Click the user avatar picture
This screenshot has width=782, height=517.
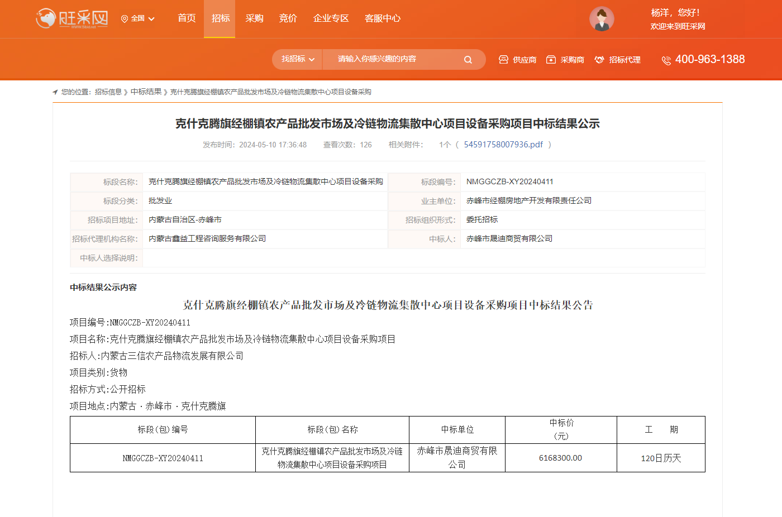[x=602, y=19]
